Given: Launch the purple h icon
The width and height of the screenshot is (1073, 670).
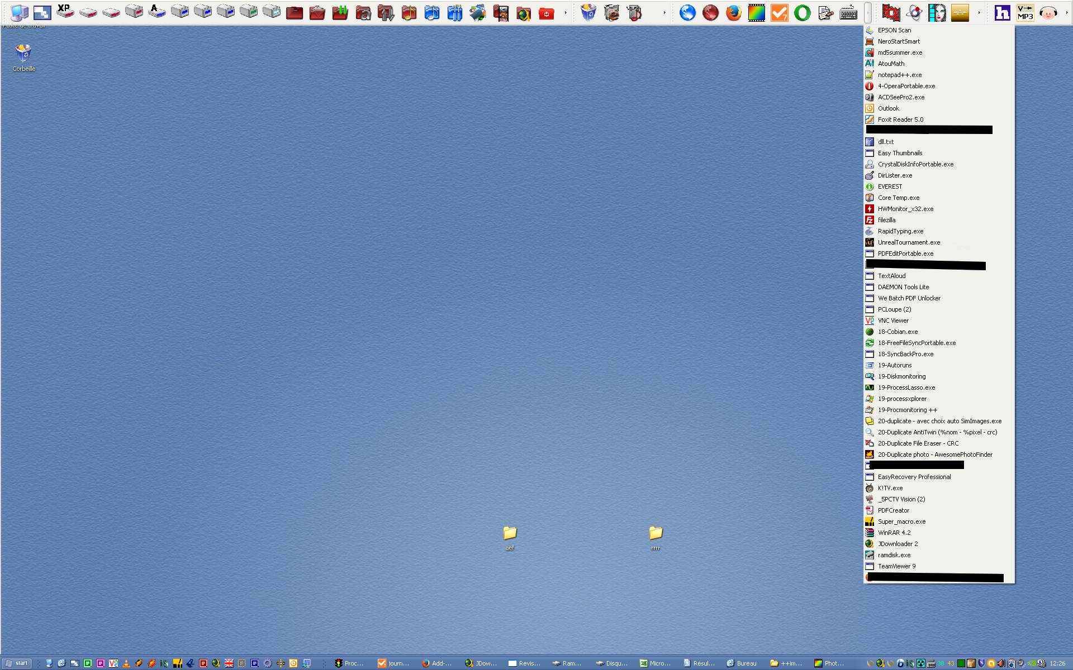Looking at the screenshot, I should (x=1003, y=12).
